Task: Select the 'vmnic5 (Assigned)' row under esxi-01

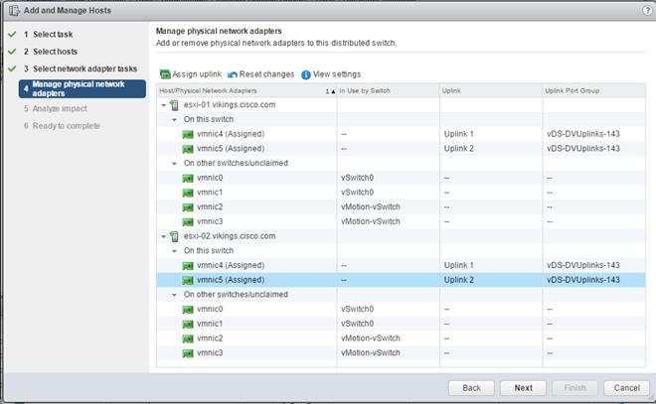Action: pyautogui.click(x=401, y=149)
